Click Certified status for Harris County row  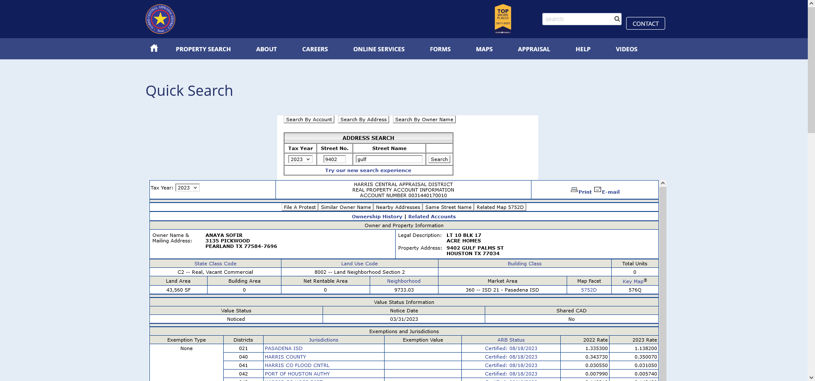[x=511, y=357]
